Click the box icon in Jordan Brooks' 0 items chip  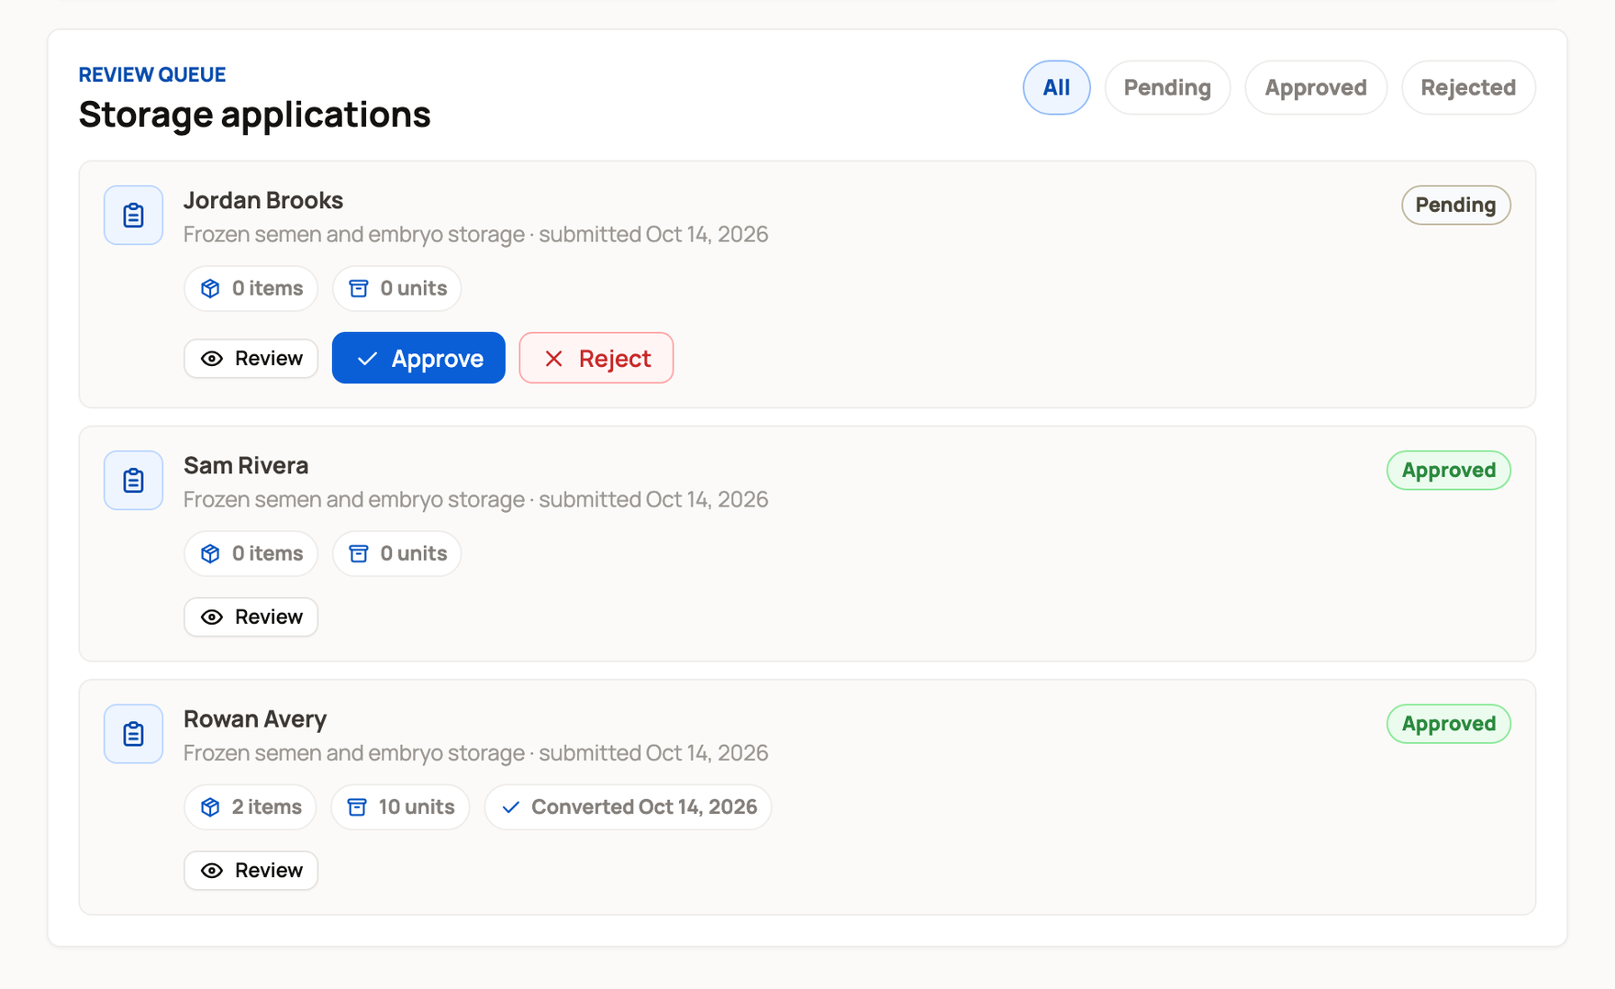(x=210, y=288)
